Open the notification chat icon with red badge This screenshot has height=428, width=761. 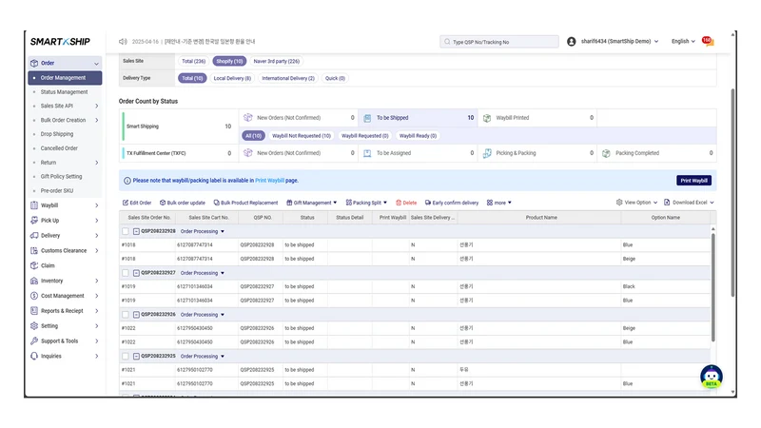[708, 42]
